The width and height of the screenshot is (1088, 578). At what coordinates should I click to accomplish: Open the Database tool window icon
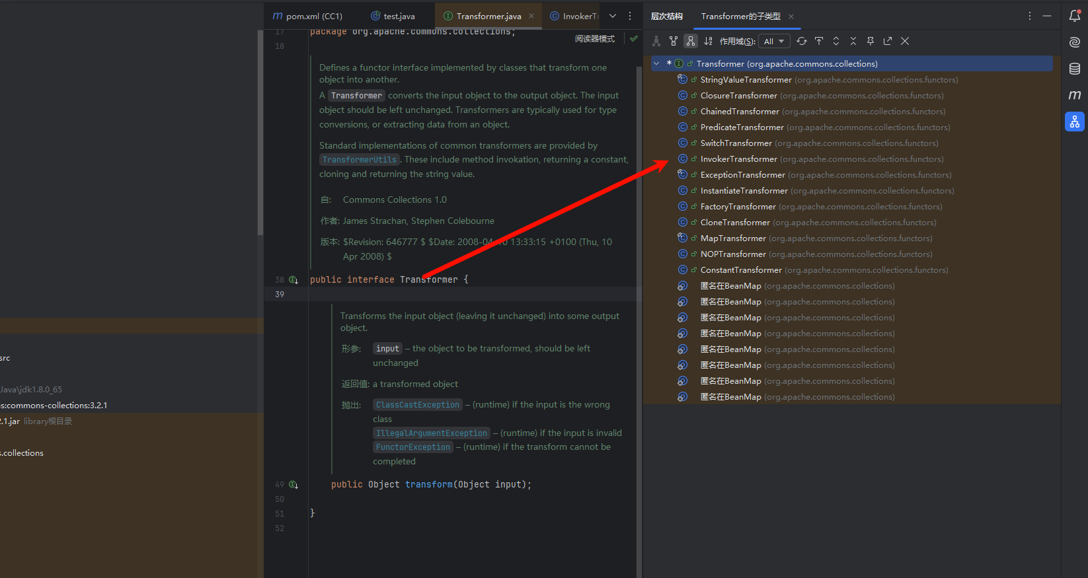click(1075, 69)
